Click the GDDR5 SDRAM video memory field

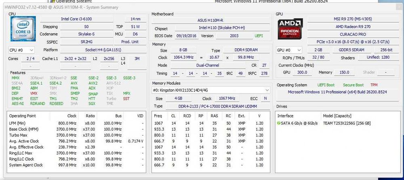click(x=351, y=50)
